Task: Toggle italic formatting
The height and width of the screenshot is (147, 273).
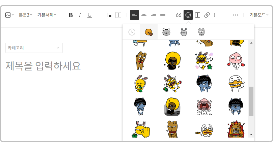Action: click(80, 15)
